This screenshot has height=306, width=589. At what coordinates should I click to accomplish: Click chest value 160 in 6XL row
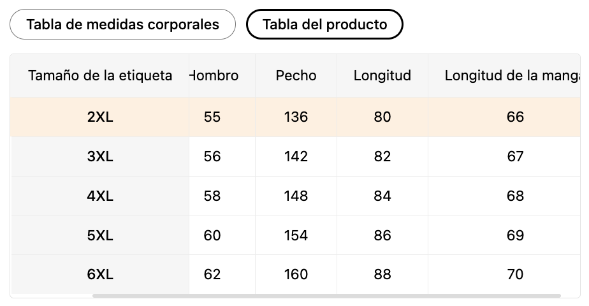point(296,275)
